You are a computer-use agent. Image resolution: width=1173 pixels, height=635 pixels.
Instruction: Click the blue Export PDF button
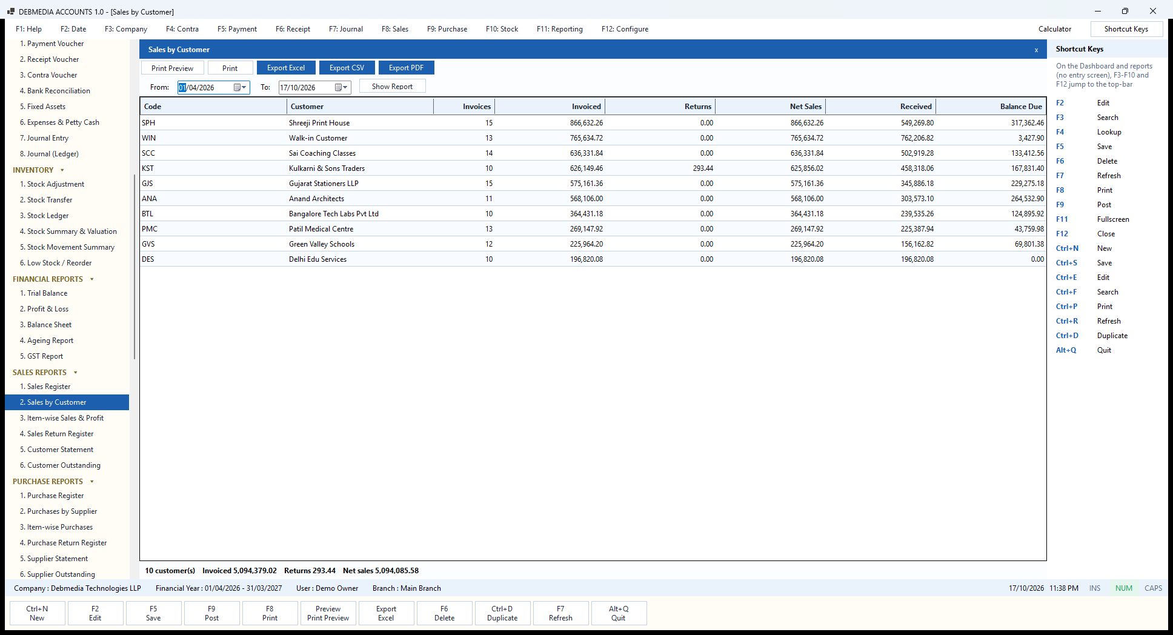coord(407,68)
